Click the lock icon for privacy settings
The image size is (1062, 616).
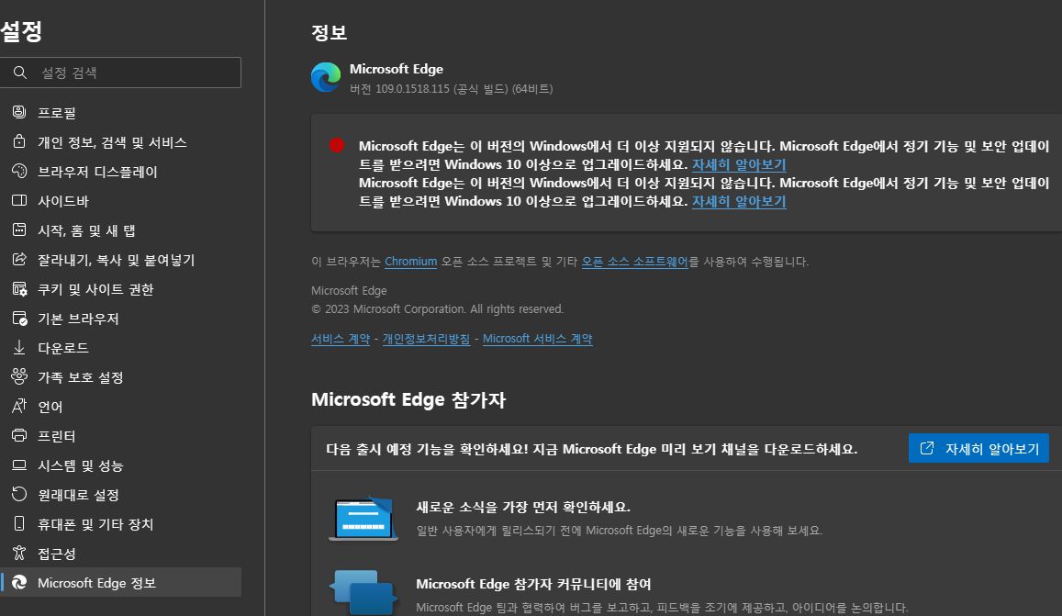(19, 141)
